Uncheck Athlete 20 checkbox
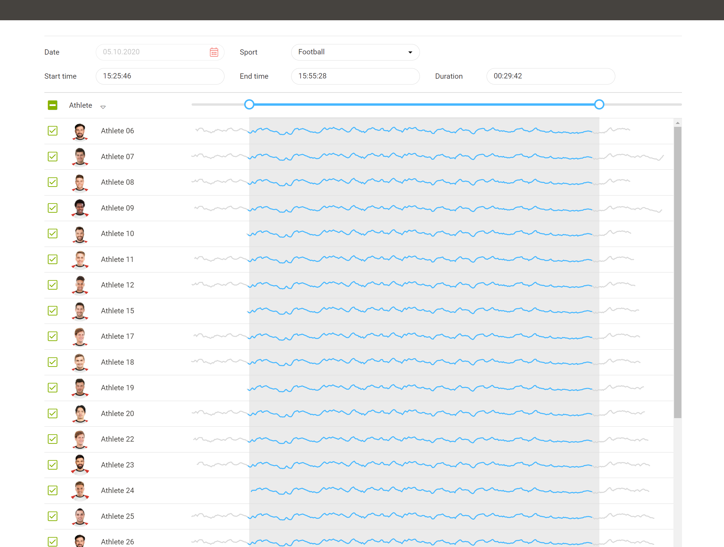 click(53, 413)
